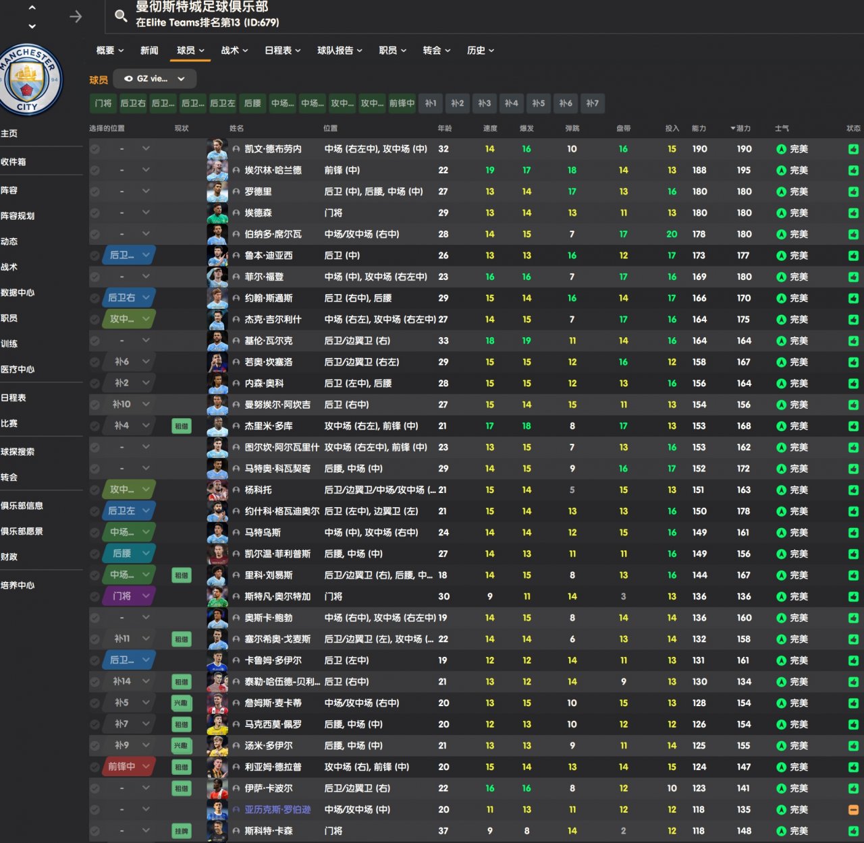This screenshot has width=864, height=843.
Task: Click the info icon beside 罗德里
Action: point(236,192)
